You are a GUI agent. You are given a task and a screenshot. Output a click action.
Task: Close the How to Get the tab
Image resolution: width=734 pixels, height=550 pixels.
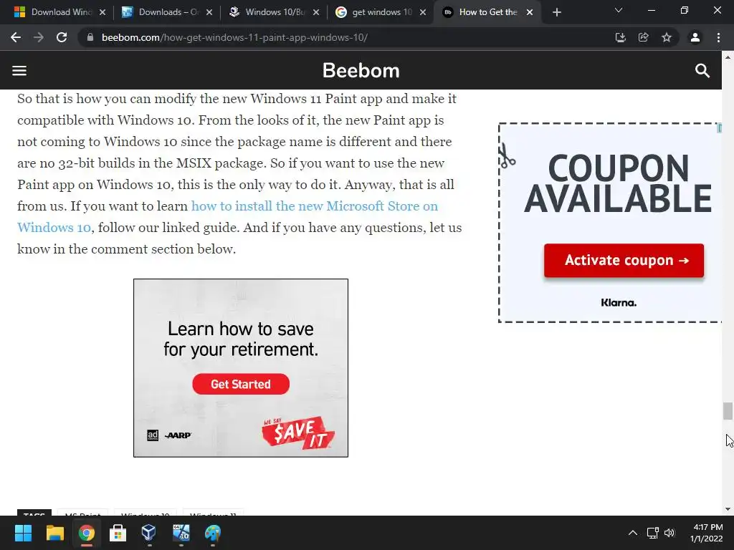pyautogui.click(x=530, y=12)
